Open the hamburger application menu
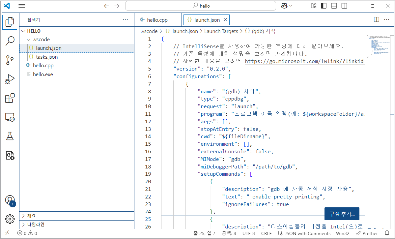The image size is (395, 239). click(x=22, y=6)
